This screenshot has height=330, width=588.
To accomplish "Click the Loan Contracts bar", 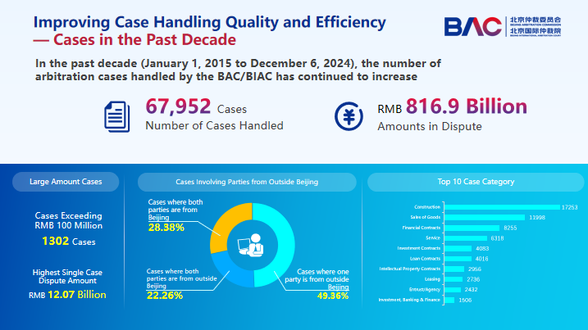I will click(x=458, y=259).
